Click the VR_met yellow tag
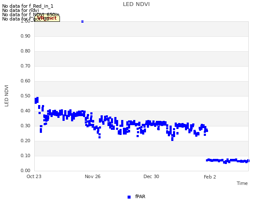Screen dimensions: 274x205 tap(47, 18)
